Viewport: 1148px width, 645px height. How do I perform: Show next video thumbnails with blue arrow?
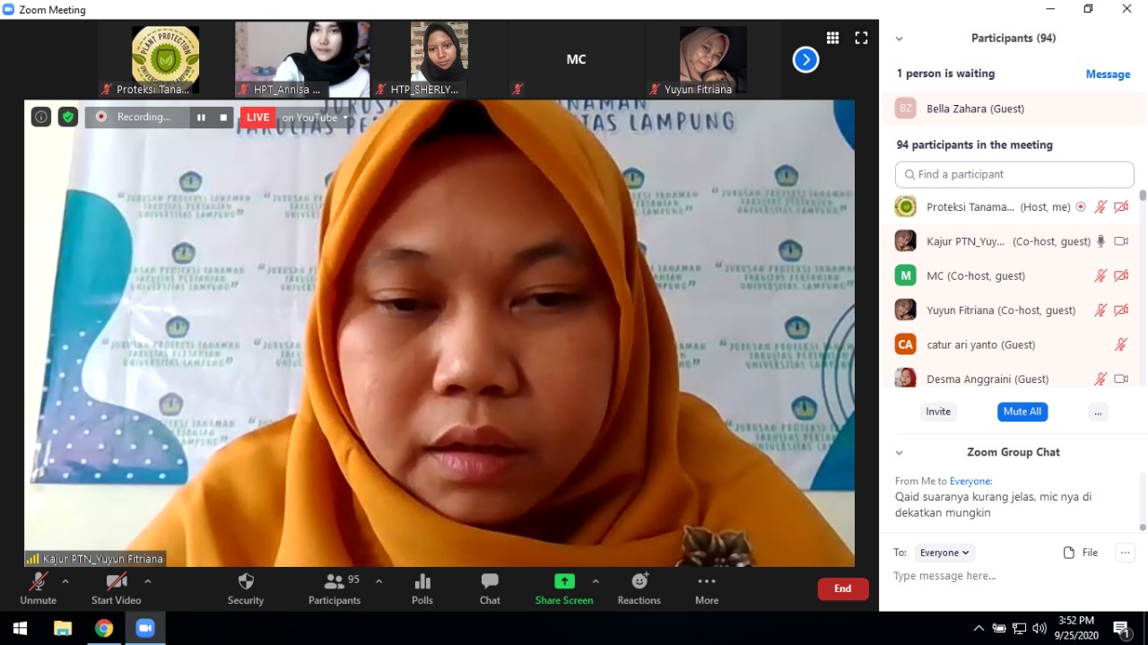click(x=805, y=60)
